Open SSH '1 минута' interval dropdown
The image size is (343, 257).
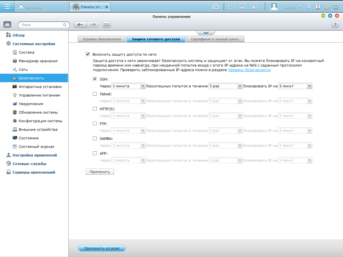click(x=129, y=86)
